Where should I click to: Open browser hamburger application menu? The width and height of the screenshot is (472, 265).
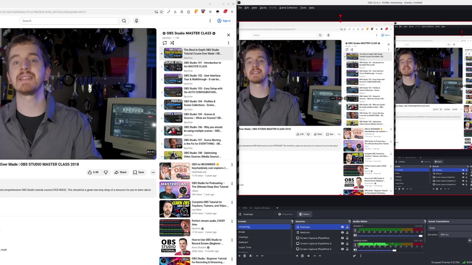pos(232,12)
